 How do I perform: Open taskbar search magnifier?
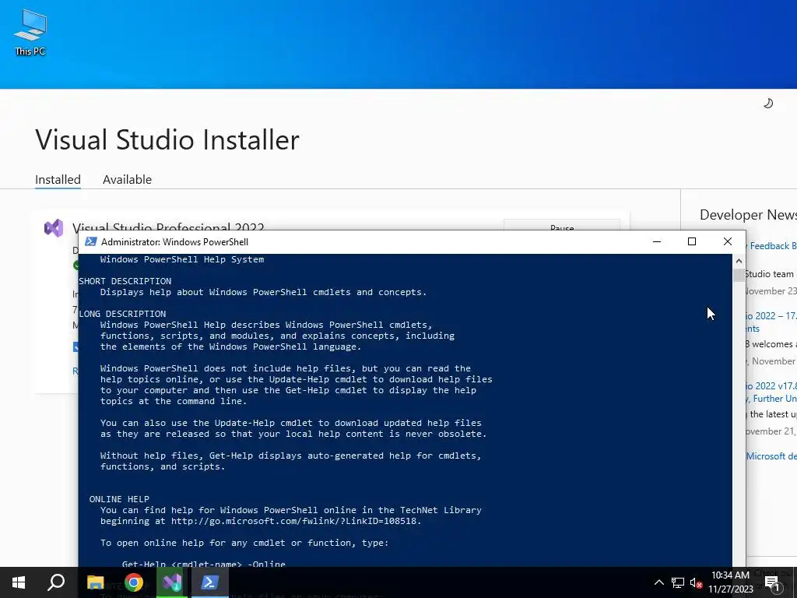[56, 582]
